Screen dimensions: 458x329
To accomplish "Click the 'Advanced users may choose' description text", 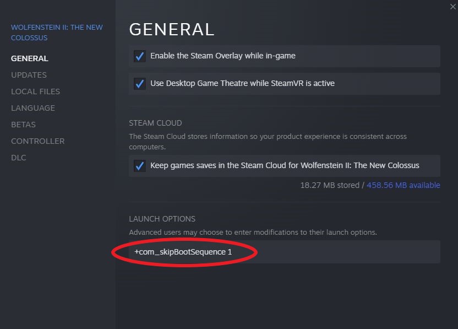I will tap(253, 233).
